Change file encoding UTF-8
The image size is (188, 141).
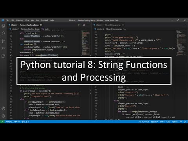pos(162,122)
